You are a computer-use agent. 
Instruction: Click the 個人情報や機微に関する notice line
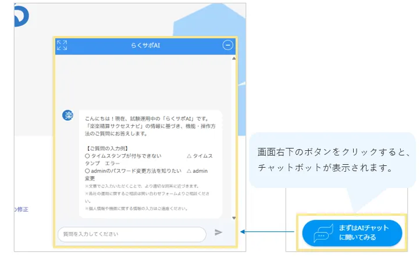(137, 208)
